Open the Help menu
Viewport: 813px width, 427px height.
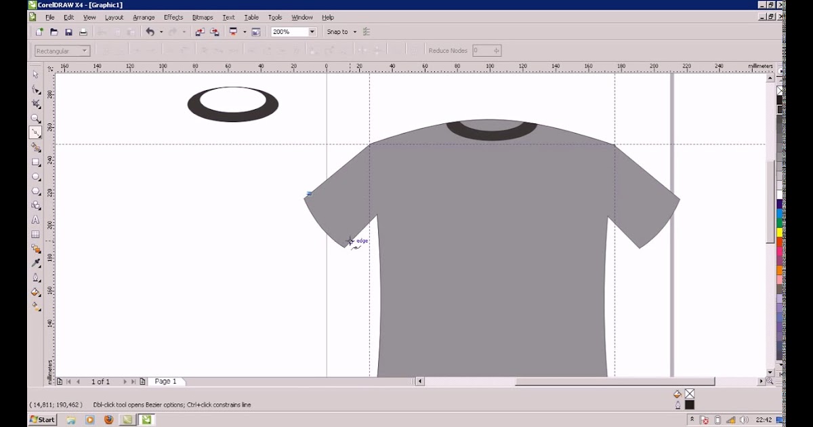click(328, 17)
